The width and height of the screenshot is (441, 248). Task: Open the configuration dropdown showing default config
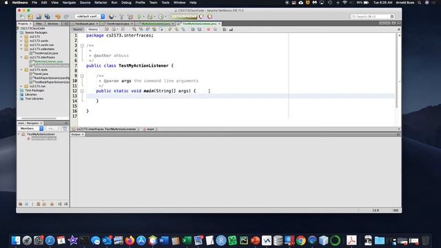tap(90, 17)
